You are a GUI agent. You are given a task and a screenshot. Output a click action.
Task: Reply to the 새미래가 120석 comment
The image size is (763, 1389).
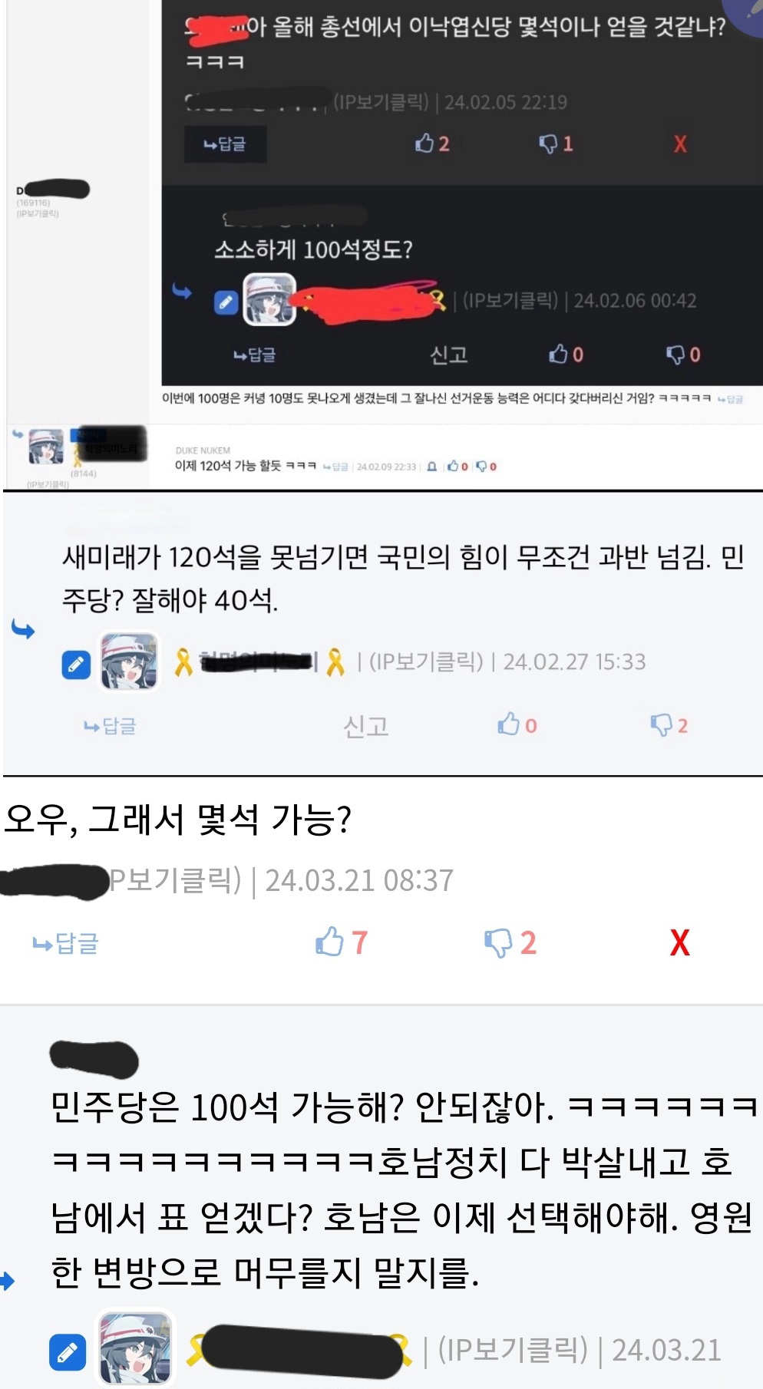[x=110, y=726]
